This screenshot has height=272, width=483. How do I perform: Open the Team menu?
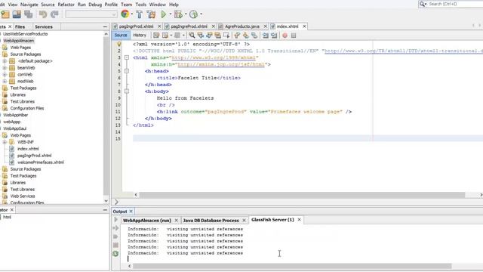pyautogui.click(x=126, y=5)
